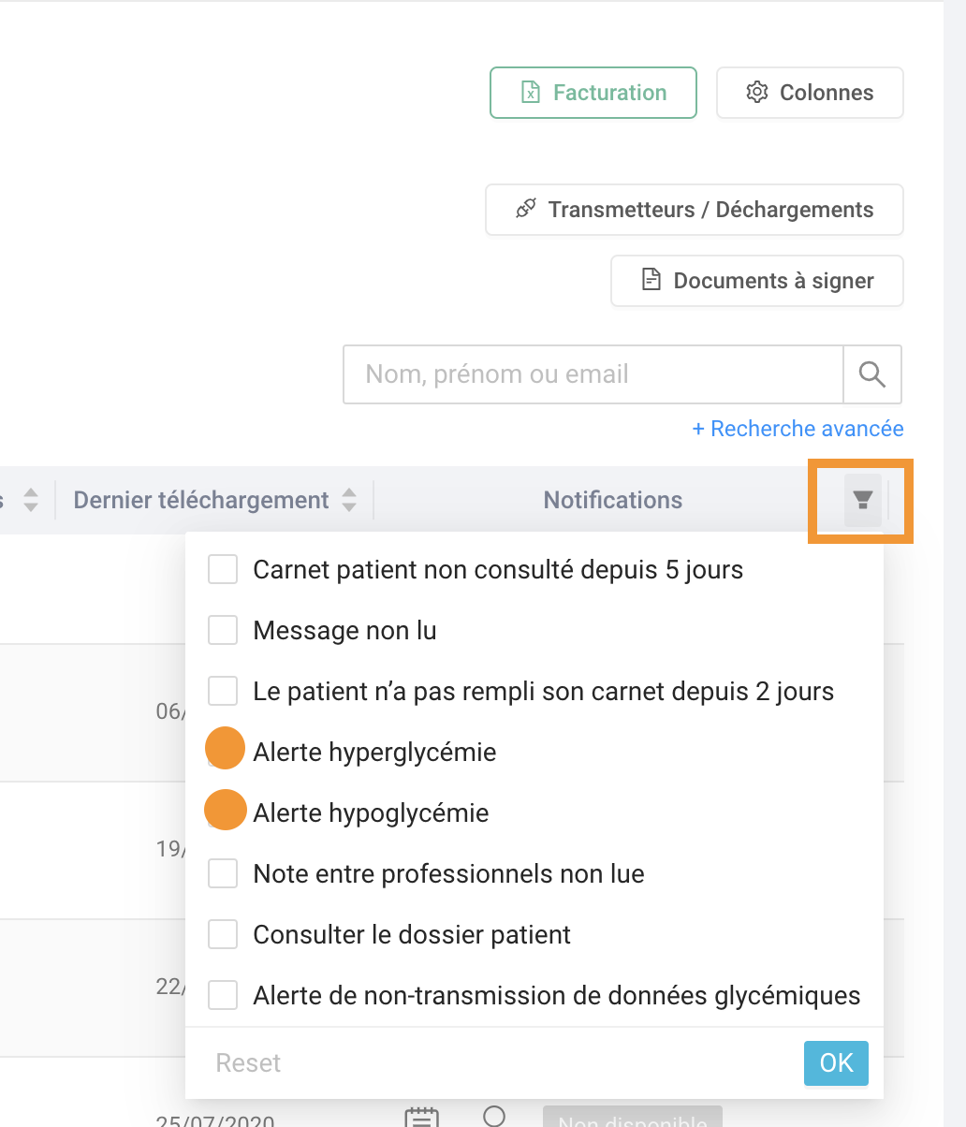Screen dimensions: 966x1127
Task: Check Alerte de non-transmission de données glycémiques
Action: 223,995
